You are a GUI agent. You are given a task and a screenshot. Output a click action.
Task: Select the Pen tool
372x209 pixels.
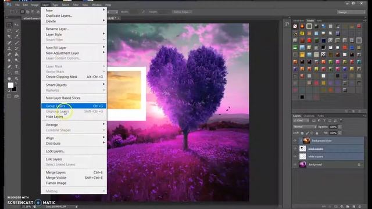9,67
